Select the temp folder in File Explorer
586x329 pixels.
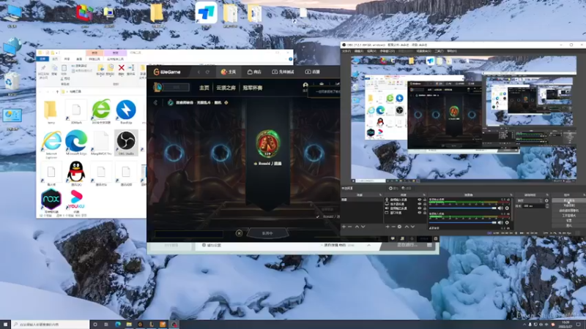tap(51, 112)
